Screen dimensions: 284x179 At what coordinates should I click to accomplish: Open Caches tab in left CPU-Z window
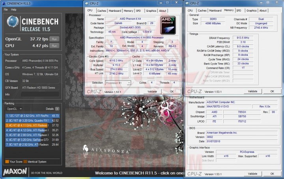102,11
